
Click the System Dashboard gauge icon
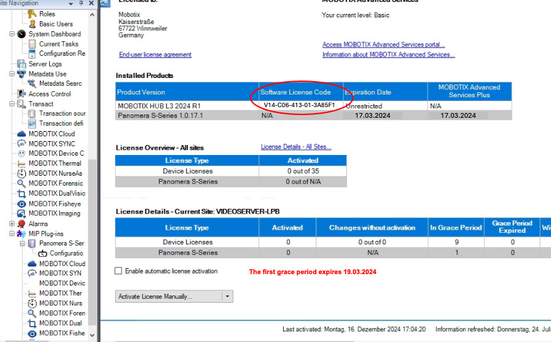21,34
